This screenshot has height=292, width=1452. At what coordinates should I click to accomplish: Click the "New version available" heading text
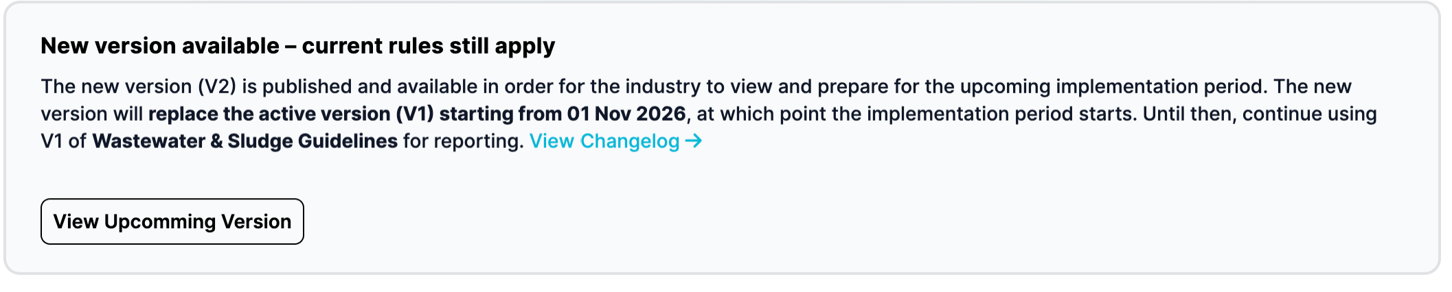coord(160,46)
